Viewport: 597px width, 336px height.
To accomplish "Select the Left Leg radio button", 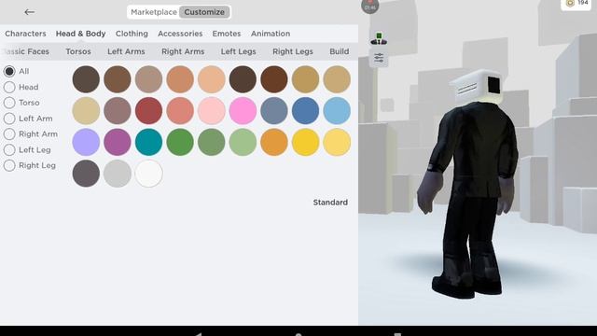I will coord(9,149).
